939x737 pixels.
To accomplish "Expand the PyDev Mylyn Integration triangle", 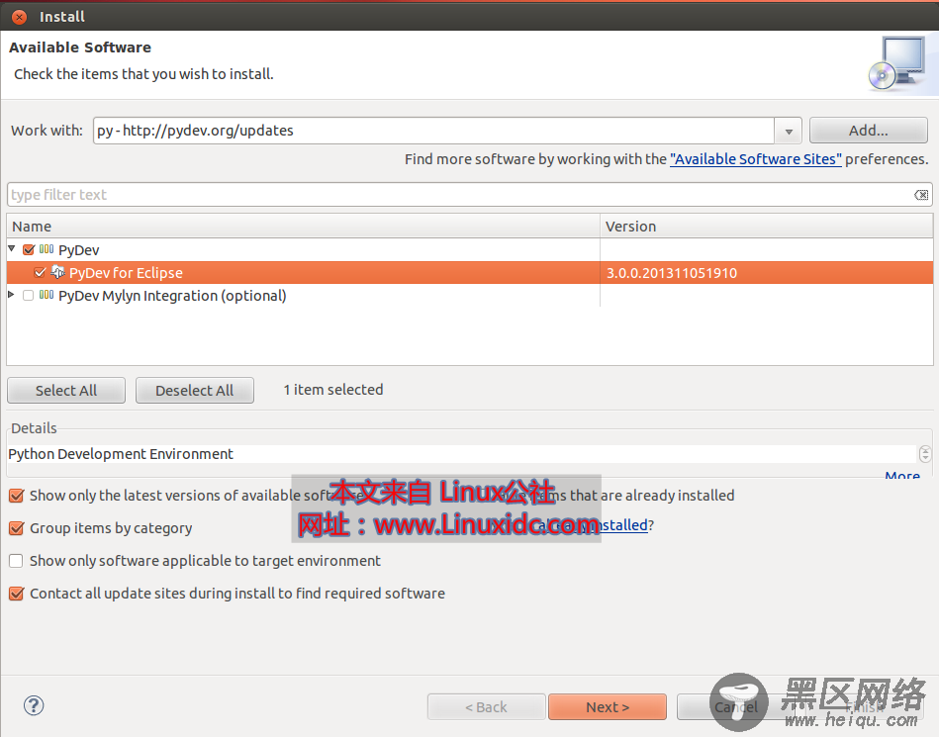I will [x=11, y=295].
